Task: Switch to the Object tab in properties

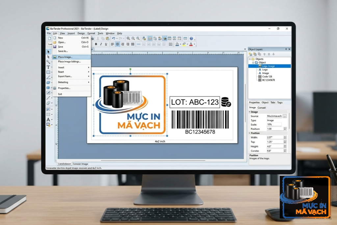Action: pos(265,103)
